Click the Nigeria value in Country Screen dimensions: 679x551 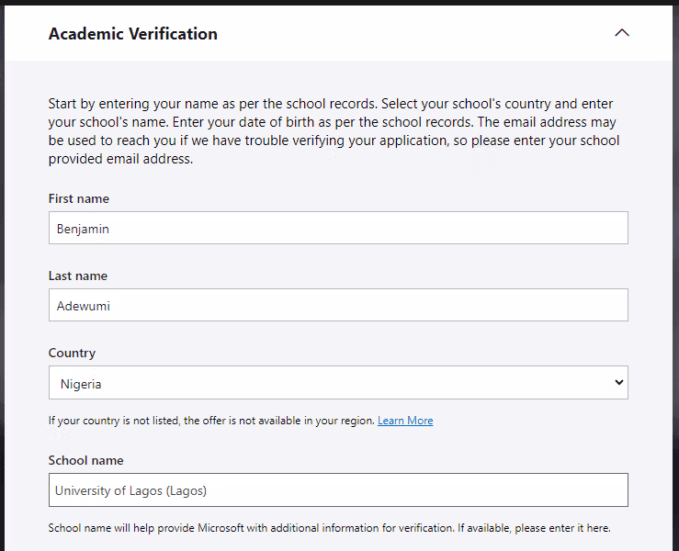pos(81,383)
